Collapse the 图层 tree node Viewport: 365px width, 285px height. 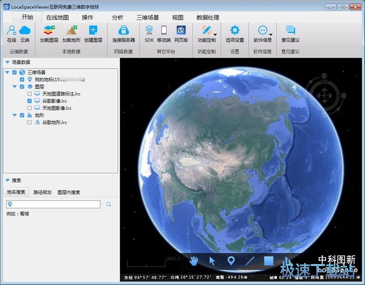[15, 87]
